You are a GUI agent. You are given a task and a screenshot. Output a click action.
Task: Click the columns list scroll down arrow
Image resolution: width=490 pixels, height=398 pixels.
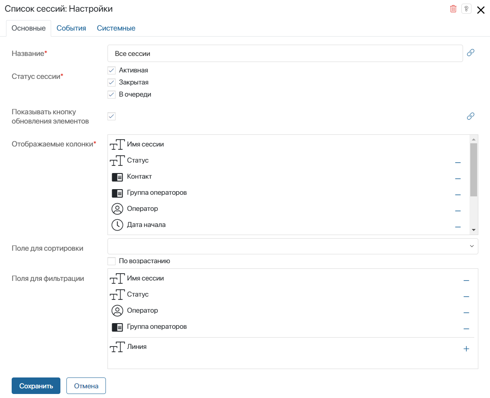click(473, 230)
